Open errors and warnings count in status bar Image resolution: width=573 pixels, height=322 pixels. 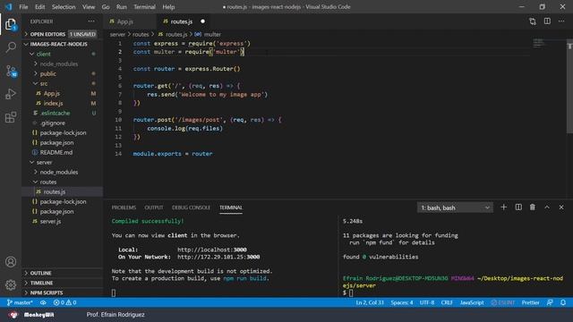tap(64, 302)
